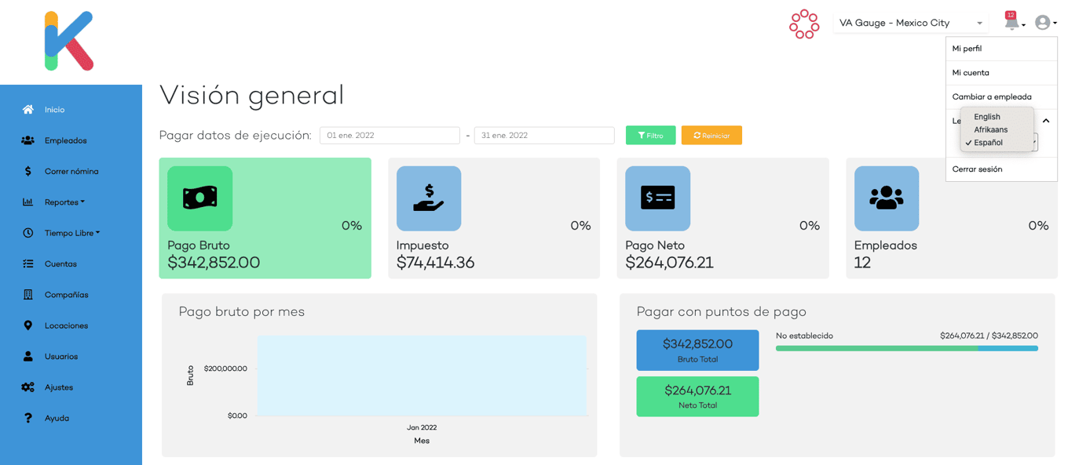Click the user avatar icon
The image size is (1068, 465).
[1042, 23]
